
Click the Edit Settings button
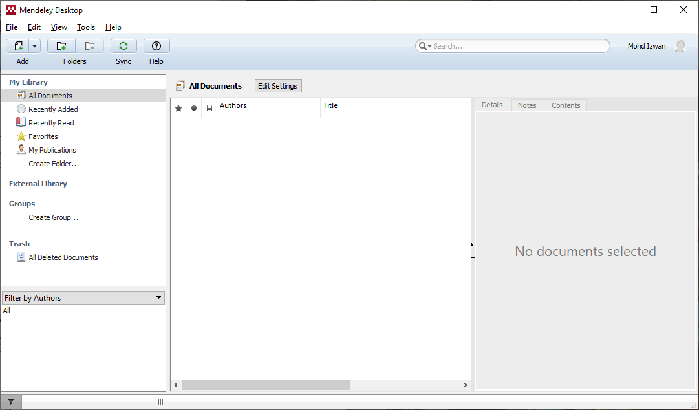[x=277, y=86]
